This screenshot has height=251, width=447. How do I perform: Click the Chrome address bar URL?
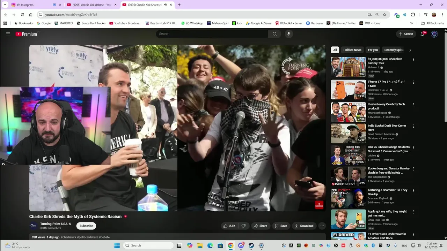point(71,15)
